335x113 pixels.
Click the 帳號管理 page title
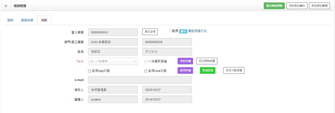point(20,6)
